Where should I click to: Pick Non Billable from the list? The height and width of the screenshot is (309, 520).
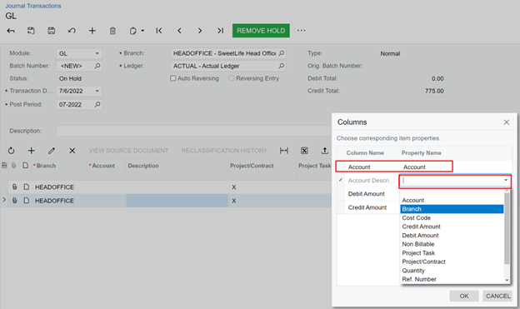click(452, 244)
